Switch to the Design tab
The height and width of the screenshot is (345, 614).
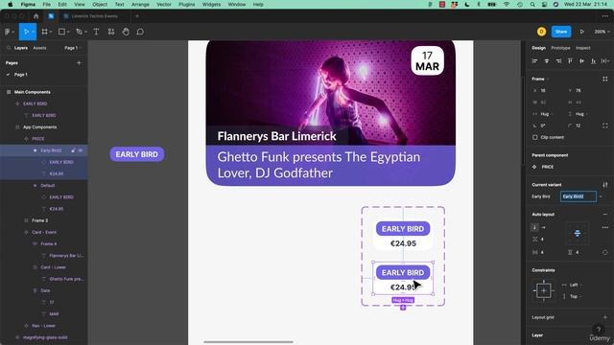[x=538, y=48]
